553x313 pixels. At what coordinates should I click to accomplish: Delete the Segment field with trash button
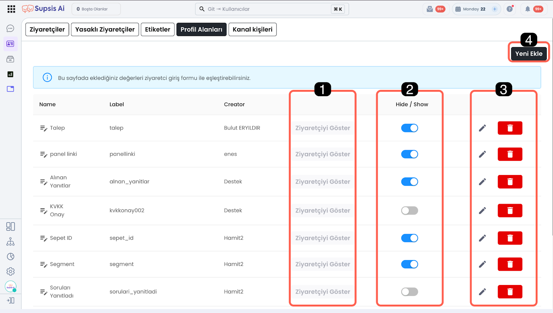pyautogui.click(x=510, y=264)
